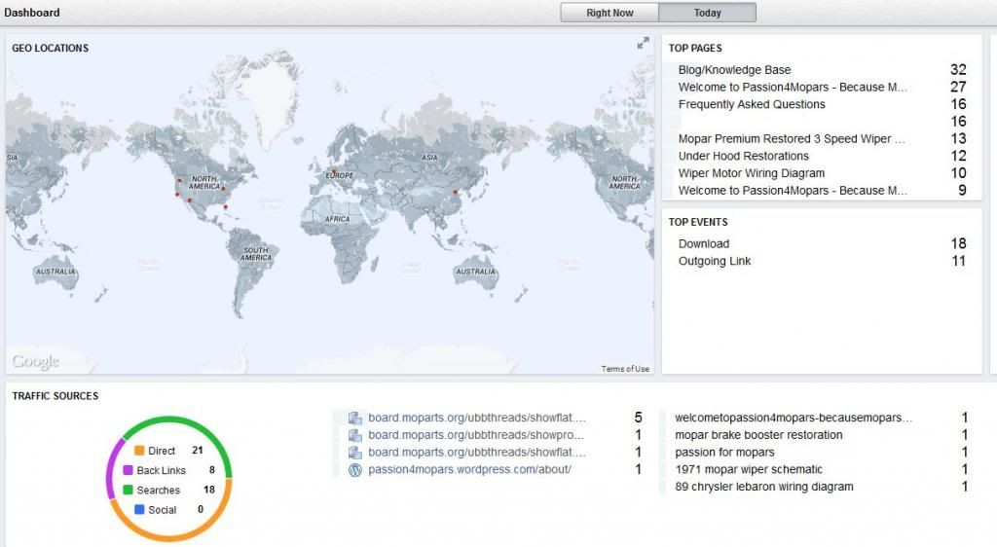The width and height of the screenshot is (997, 547).
Task: Open passion4mopars.wordpress.com/about/ link
Action: tap(469, 469)
